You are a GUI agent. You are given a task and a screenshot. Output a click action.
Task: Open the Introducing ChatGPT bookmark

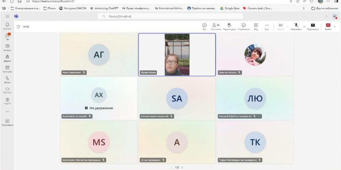point(104,8)
